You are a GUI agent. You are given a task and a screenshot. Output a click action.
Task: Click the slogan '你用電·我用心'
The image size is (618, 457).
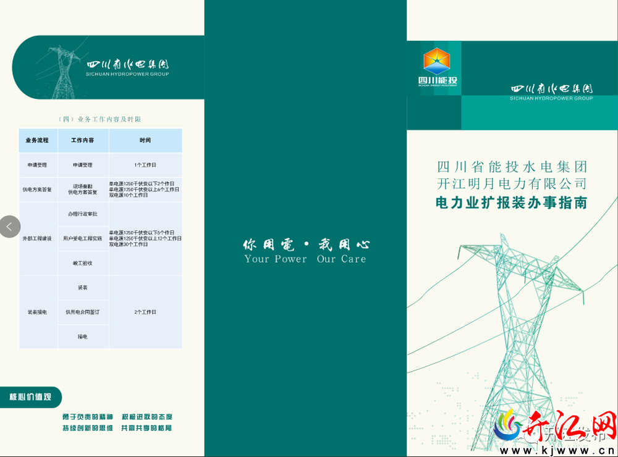[307, 245]
